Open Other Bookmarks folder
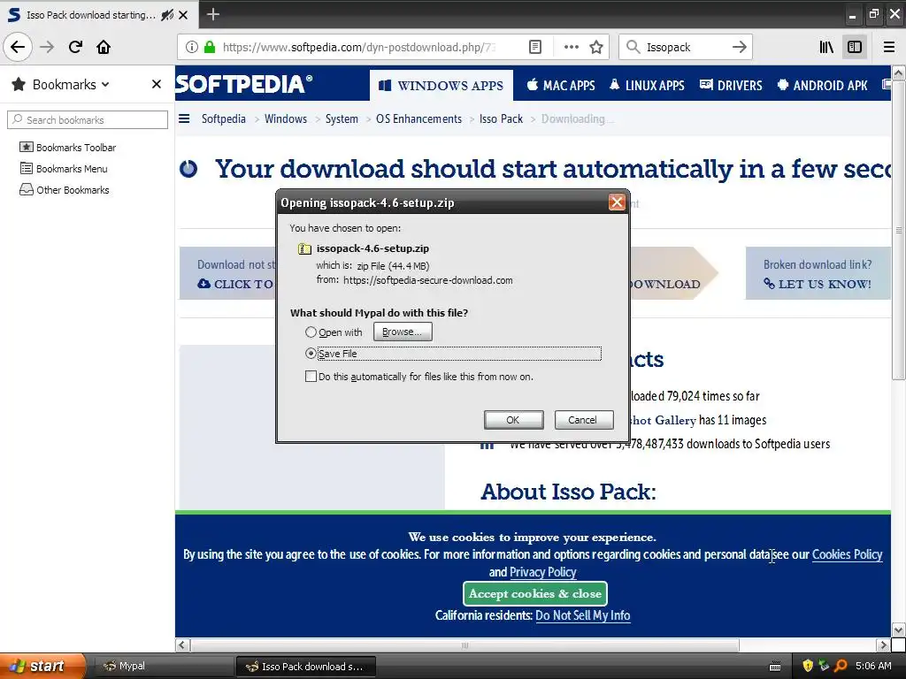 pyautogui.click(x=64, y=190)
